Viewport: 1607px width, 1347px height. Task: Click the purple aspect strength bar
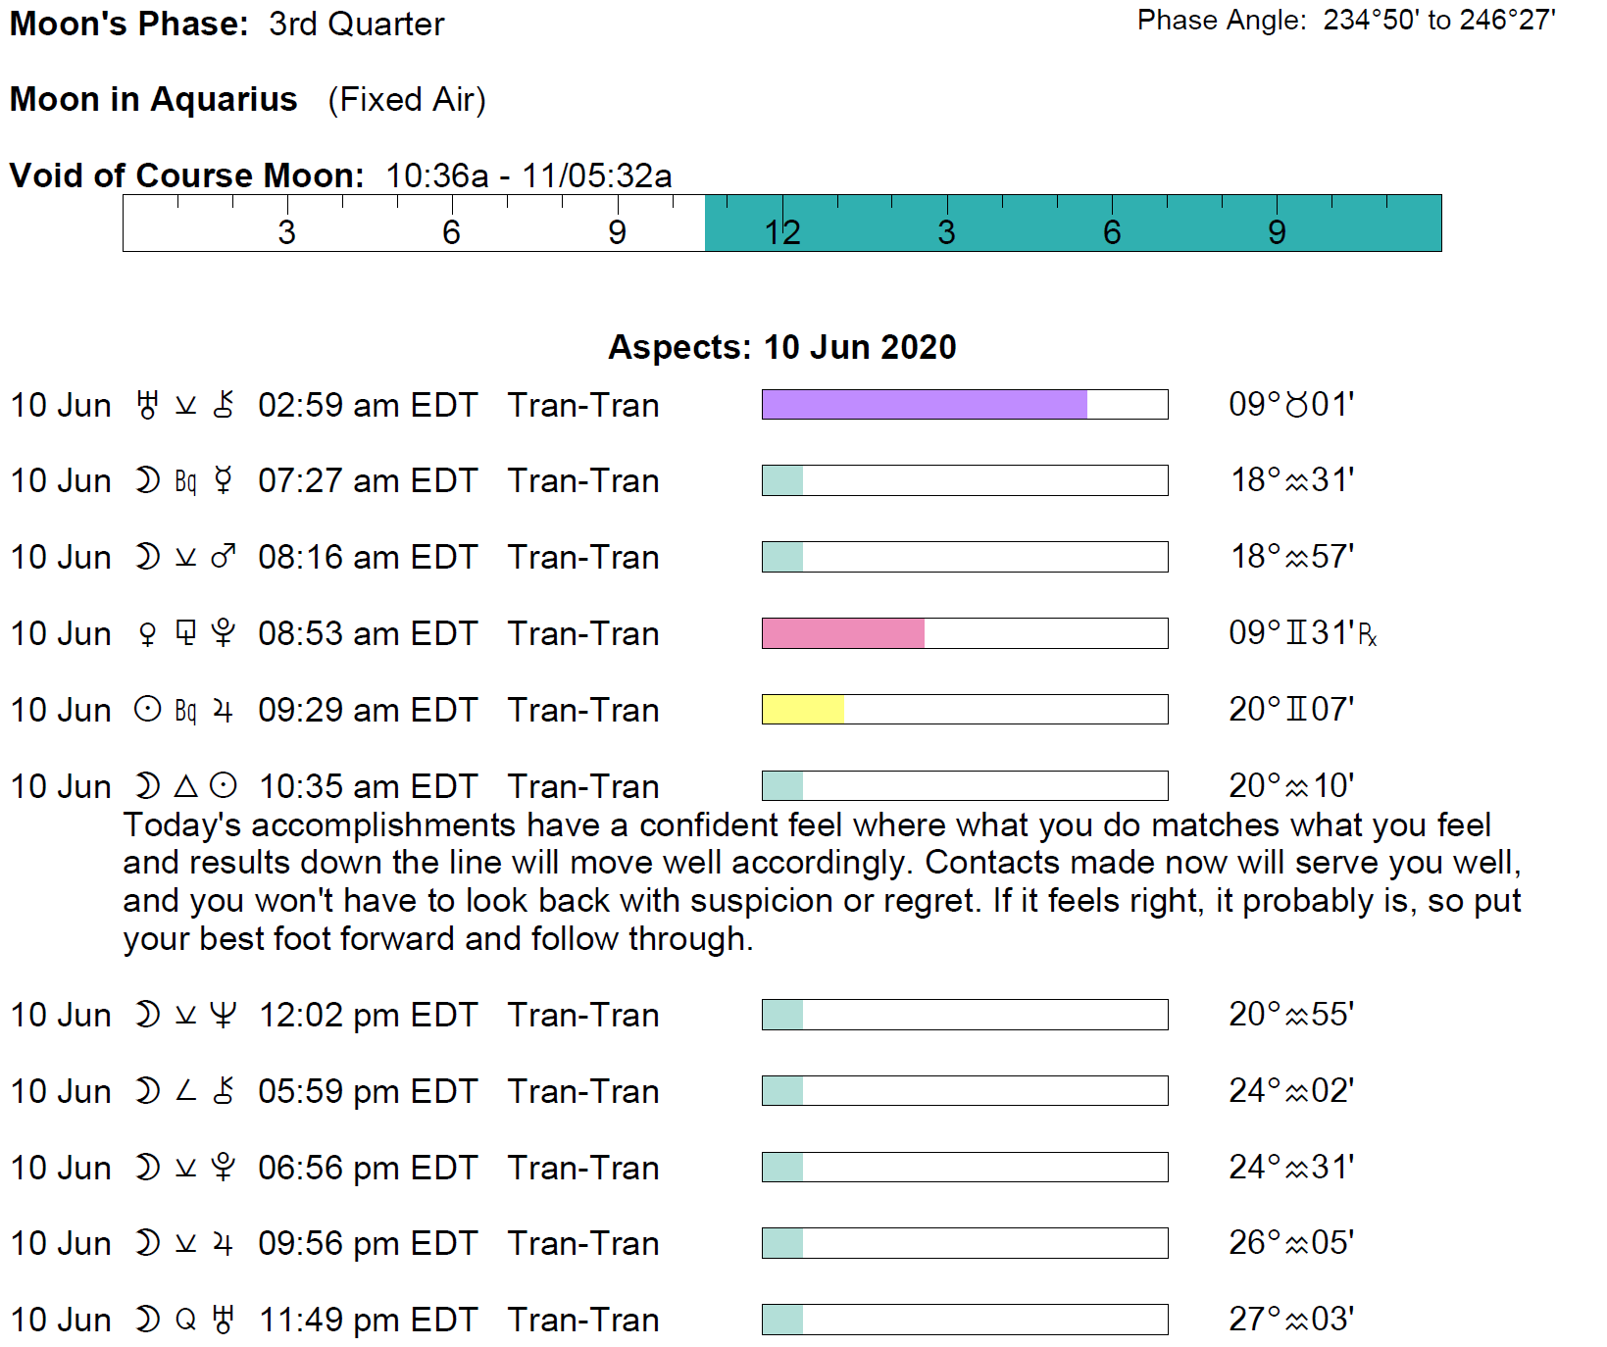(x=924, y=405)
